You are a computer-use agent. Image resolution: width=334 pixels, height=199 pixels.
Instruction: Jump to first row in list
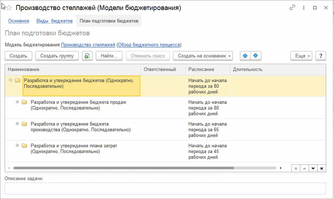[296, 169]
